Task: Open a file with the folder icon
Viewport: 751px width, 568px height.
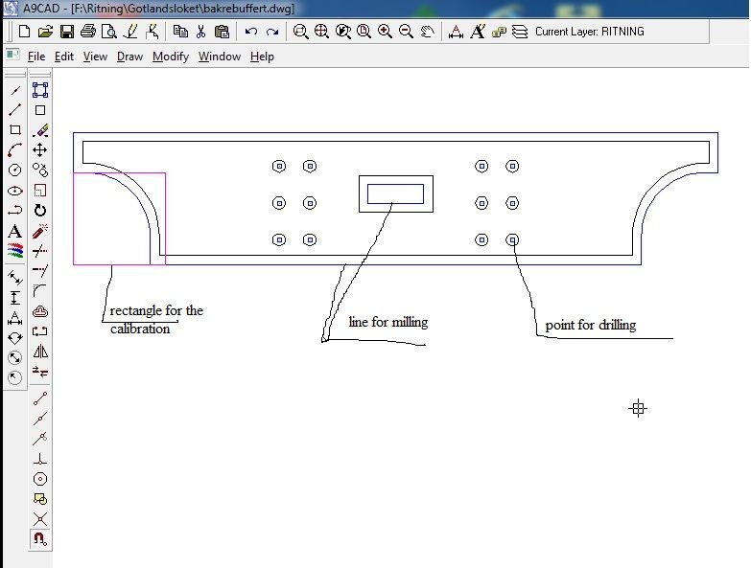Action: pos(45,32)
